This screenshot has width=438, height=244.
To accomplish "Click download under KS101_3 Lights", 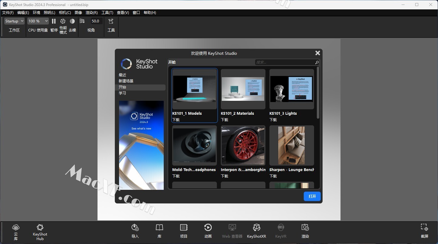I will (273, 120).
